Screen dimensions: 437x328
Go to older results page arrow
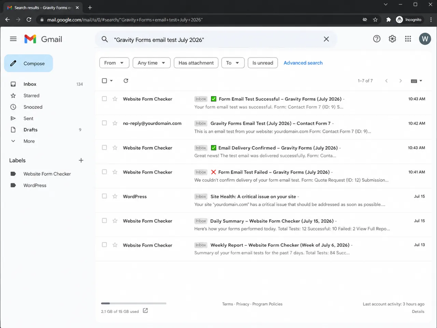(x=400, y=81)
